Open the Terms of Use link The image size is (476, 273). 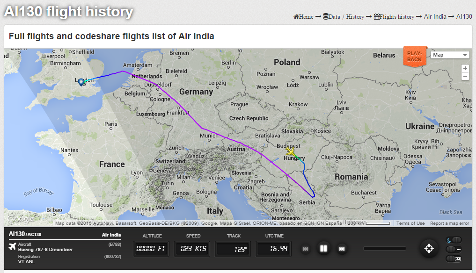point(410,223)
